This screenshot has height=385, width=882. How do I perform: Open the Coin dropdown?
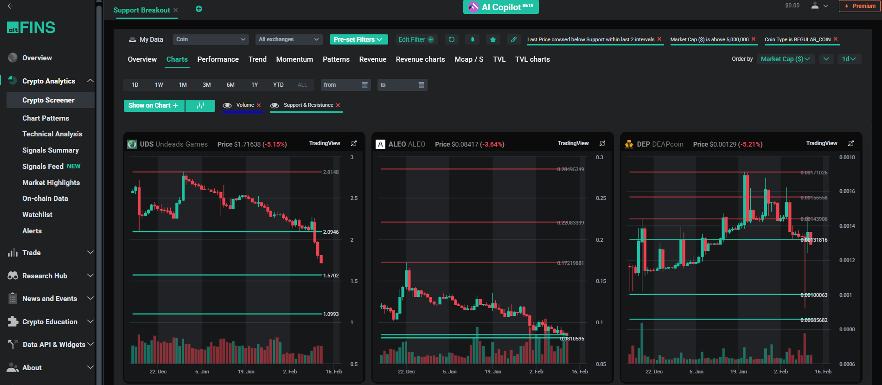211,39
